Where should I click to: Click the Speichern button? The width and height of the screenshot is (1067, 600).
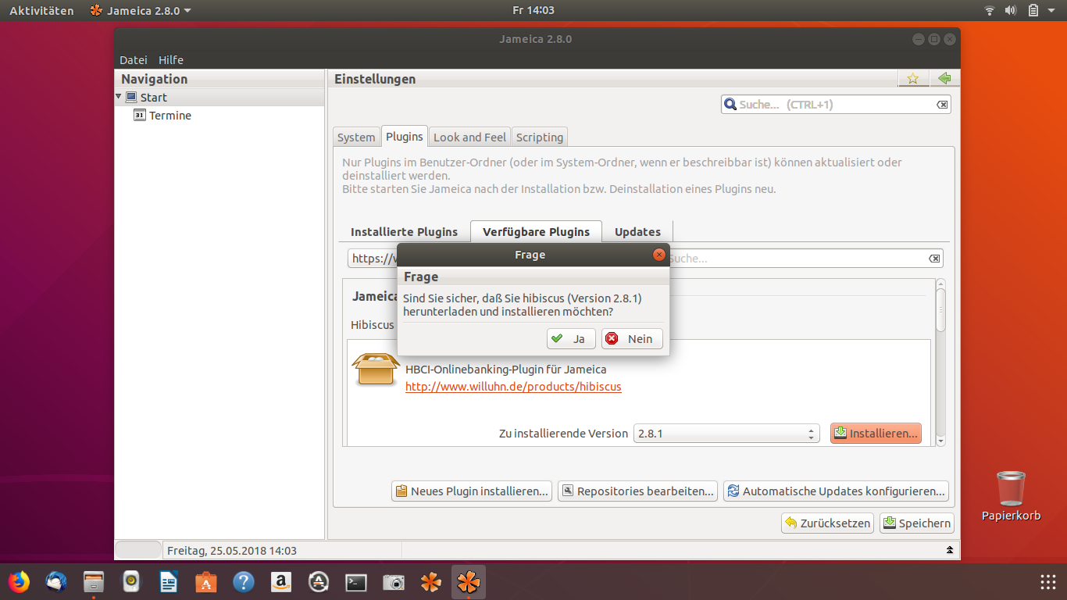pyautogui.click(x=917, y=523)
